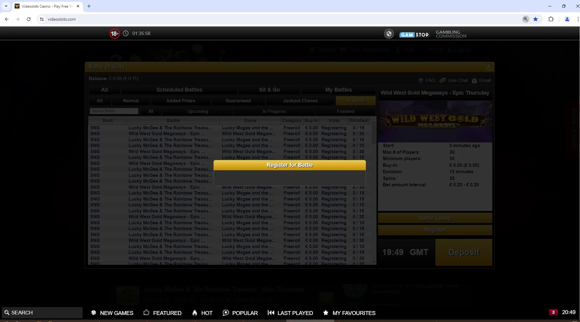Image resolution: width=580 pixels, height=322 pixels.
Task: Sort by the Buy-In column header
Action: tap(311, 121)
